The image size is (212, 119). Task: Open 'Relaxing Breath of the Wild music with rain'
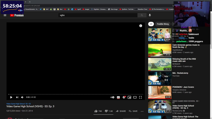coord(184,60)
